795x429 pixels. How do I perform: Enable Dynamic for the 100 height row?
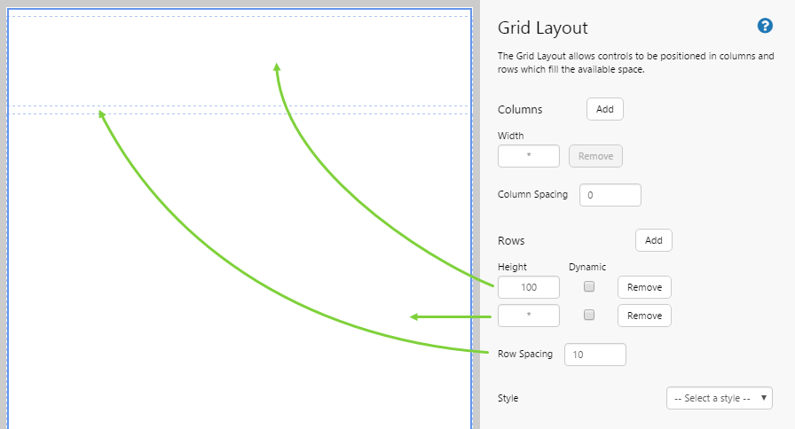coord(589,287)
